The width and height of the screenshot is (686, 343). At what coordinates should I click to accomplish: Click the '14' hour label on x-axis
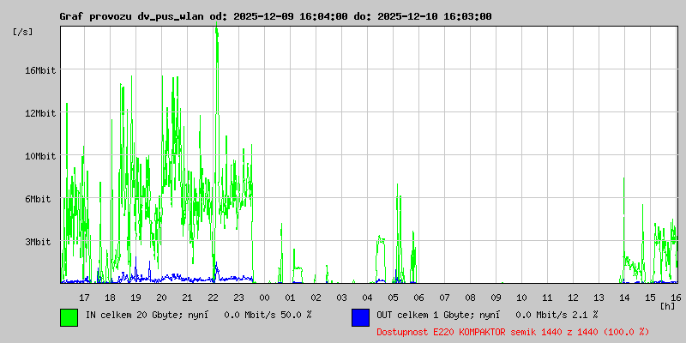625,298
